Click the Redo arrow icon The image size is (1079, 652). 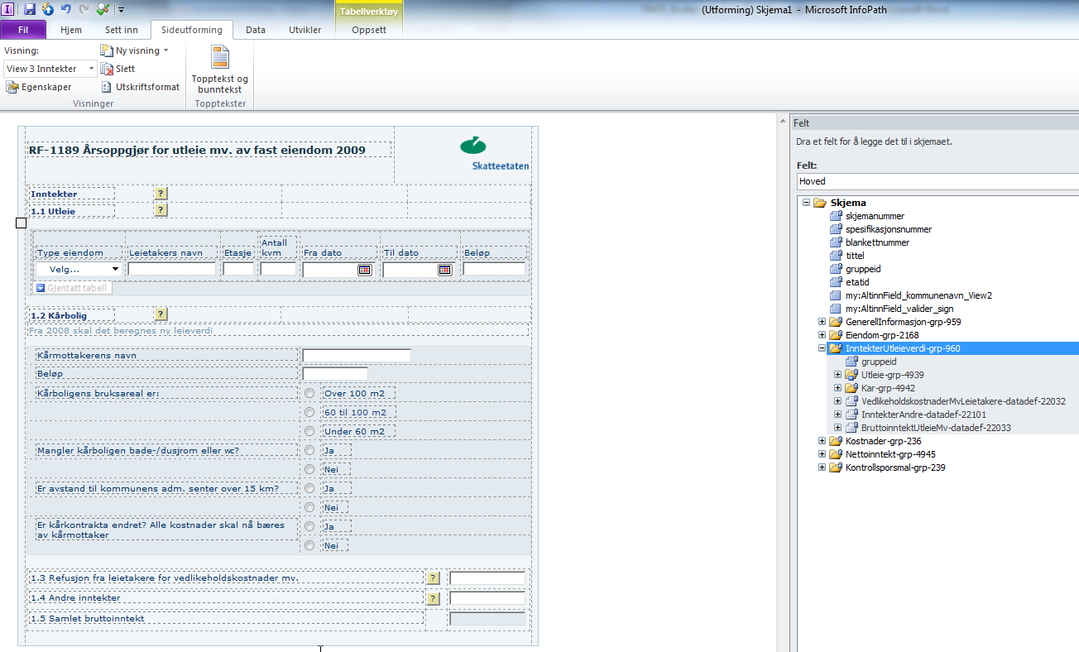pyautogui.click(x=84, y=9)
